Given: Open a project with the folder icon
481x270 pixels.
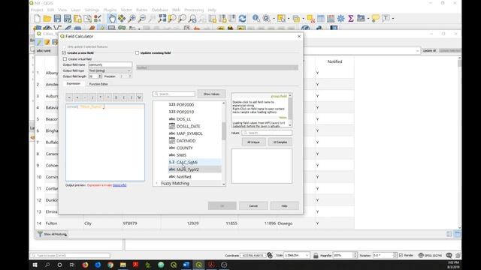Looking at the screenshot, I should pyautogui.click(x=47, y=18).
